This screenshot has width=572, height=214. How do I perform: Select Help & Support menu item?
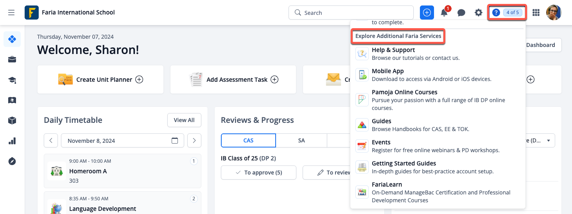click(x=393, y=50)
